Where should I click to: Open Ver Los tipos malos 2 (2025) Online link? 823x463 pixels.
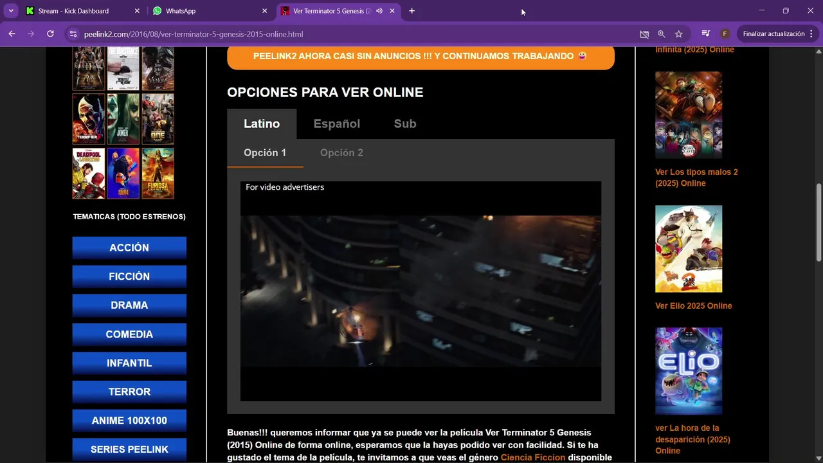click(696, 177)
